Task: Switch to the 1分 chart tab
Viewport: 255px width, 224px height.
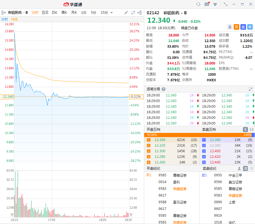Action: click(84, 13)
